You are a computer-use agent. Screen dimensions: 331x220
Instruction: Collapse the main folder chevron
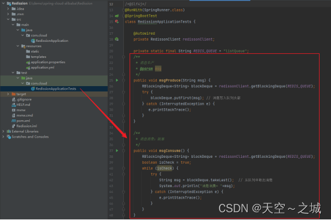[13, 25]
